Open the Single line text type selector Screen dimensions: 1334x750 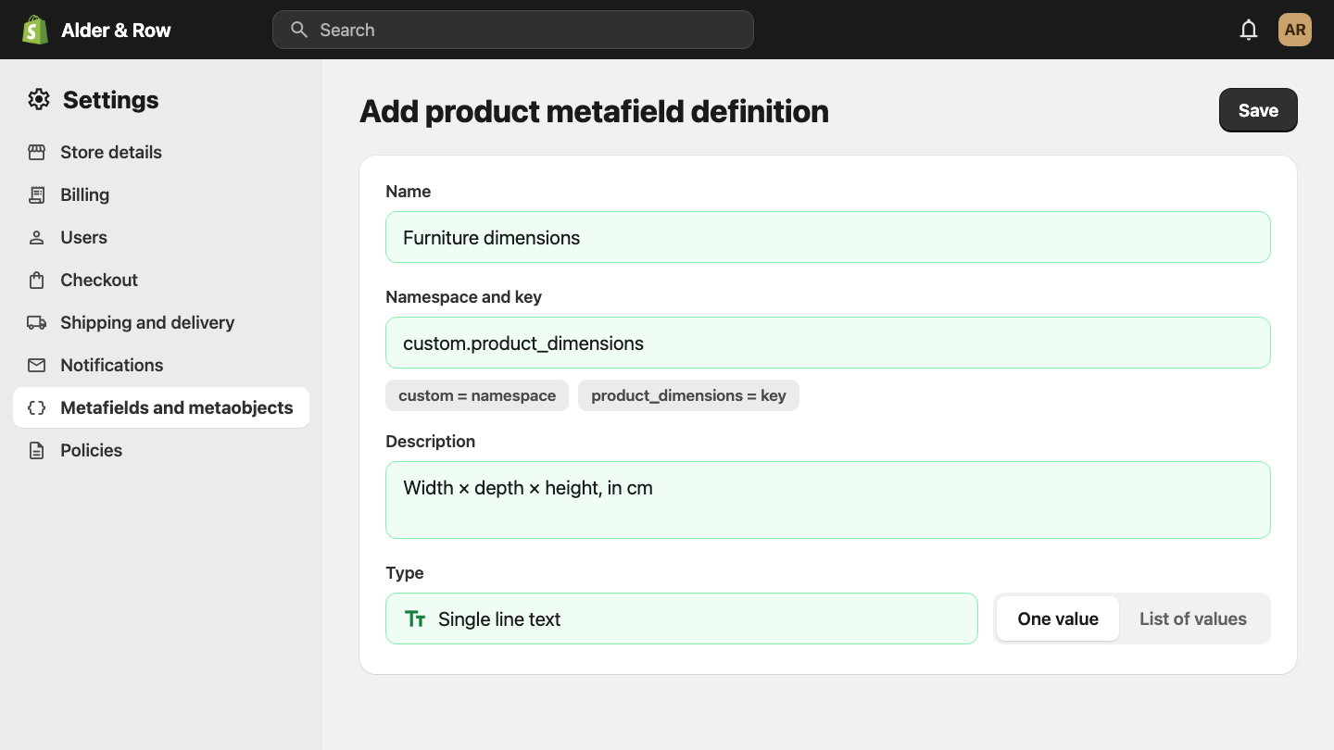click(682, 619)
